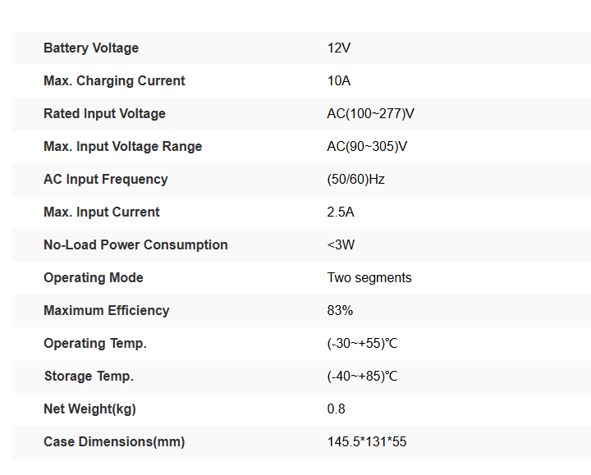Click the No-Load Power Consumption label
The width and height of the screenshot is (591, 475).
tap(135, 244)
